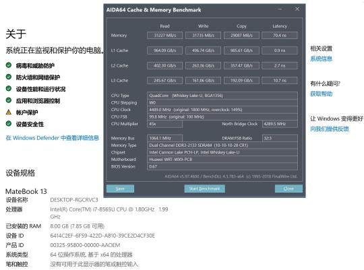Screen dimensions: 364x270
Task: Open 获取帮助 link
Action: tap(322, 94)
